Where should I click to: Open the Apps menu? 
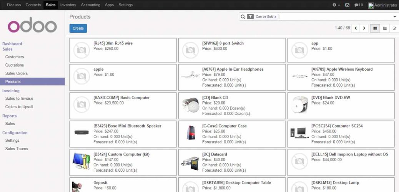coord(109,5)
